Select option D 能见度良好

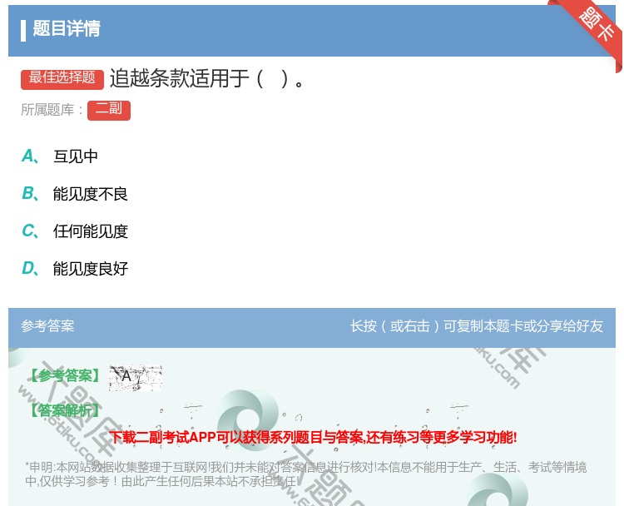coord(75,269)
